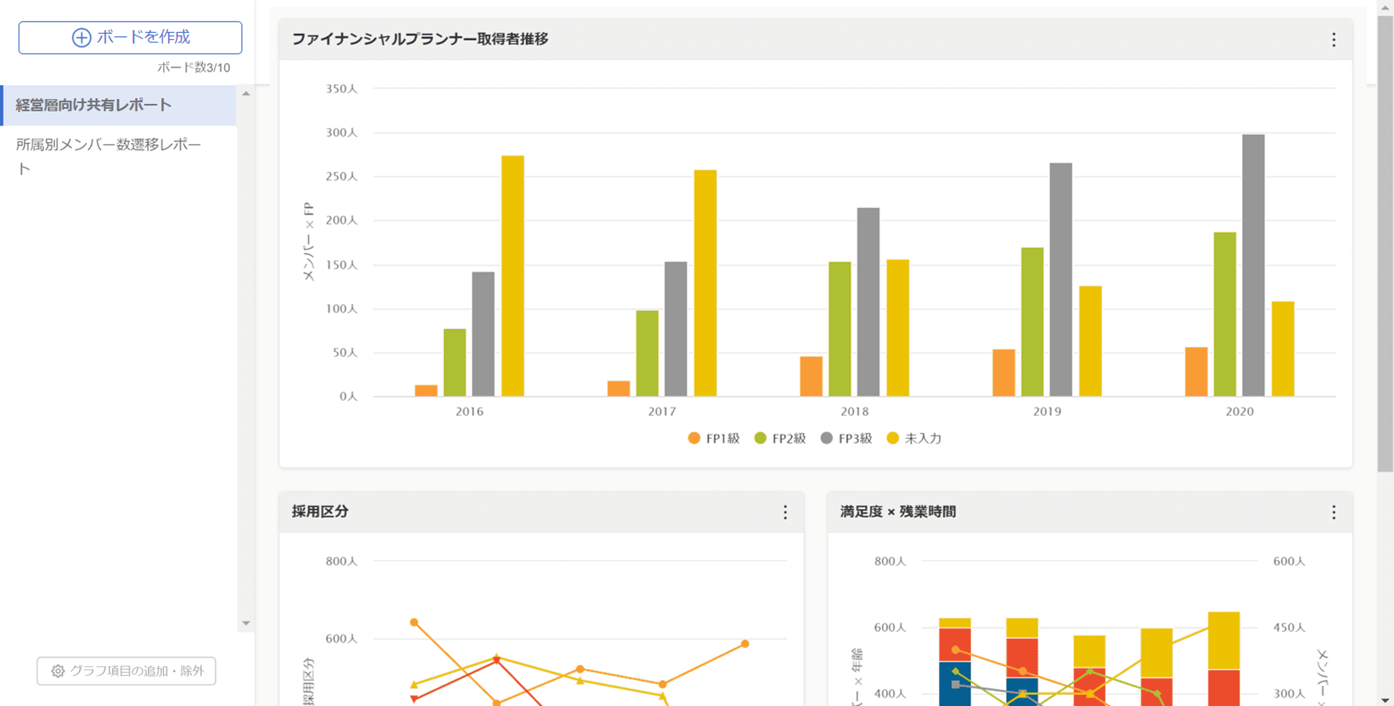
Task: Click 2020 FP3級 gray bar
Action: 1253,266
